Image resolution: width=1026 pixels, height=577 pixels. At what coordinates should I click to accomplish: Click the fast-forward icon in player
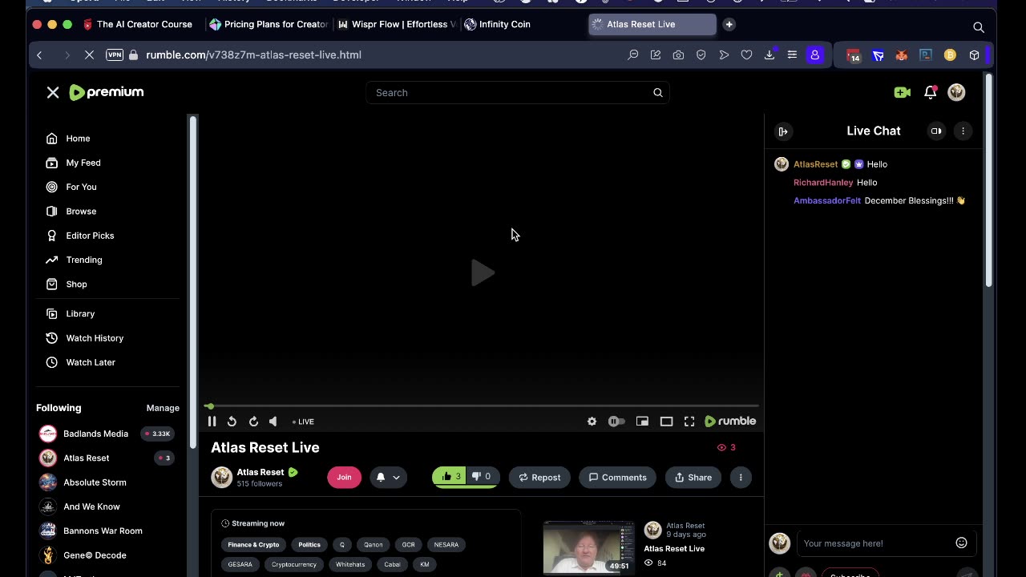pyautogui.click(x=253, y=422)
